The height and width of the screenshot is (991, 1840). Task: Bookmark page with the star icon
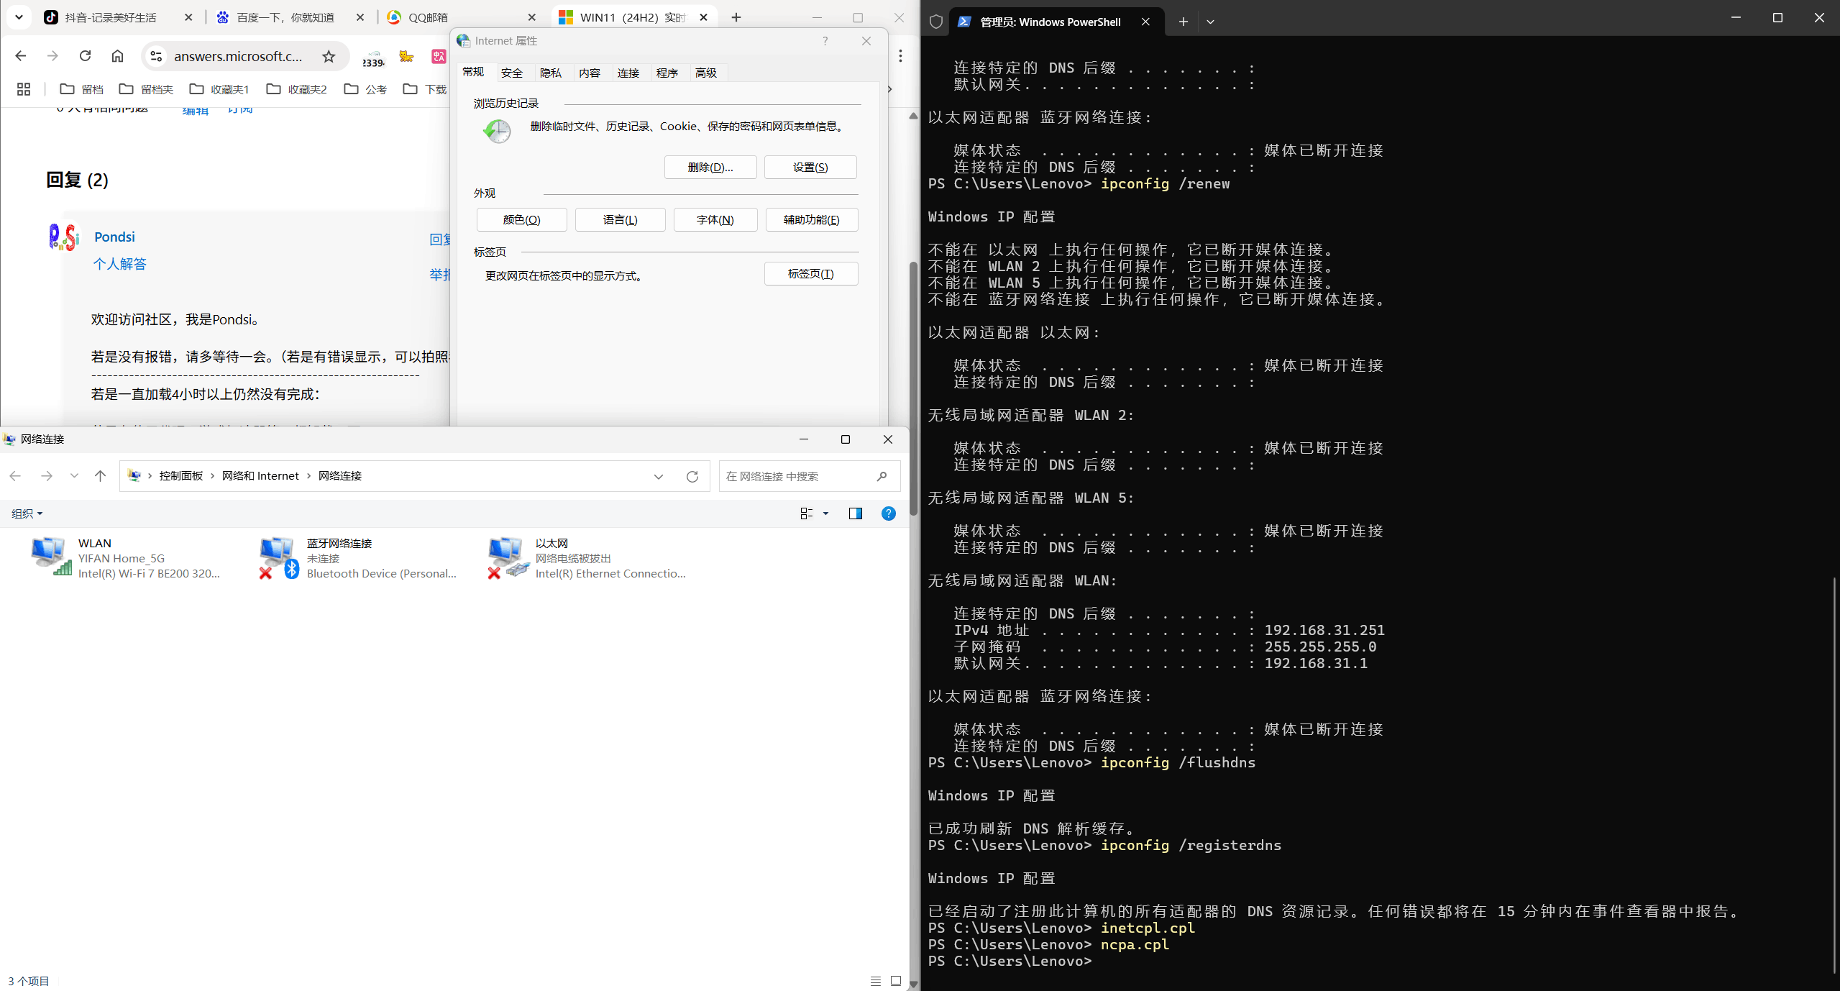pos(329,56)
